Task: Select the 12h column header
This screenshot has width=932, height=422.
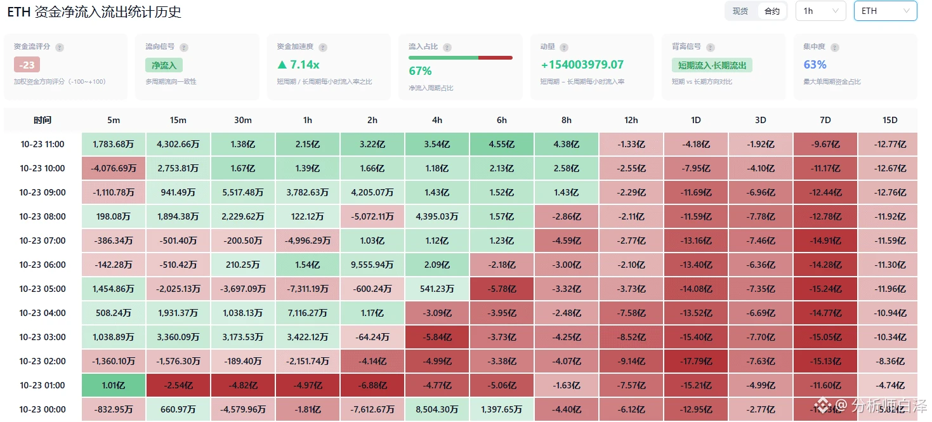Action: [x=631, y=120]
